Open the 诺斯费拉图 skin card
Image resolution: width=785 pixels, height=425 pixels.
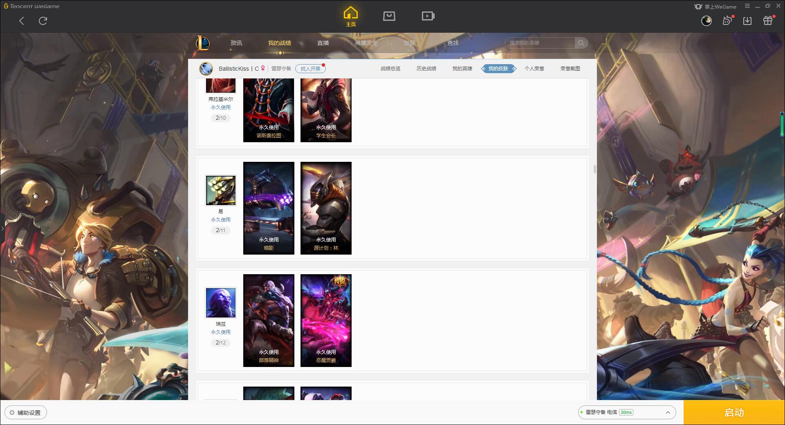click(x=269, y=110)
